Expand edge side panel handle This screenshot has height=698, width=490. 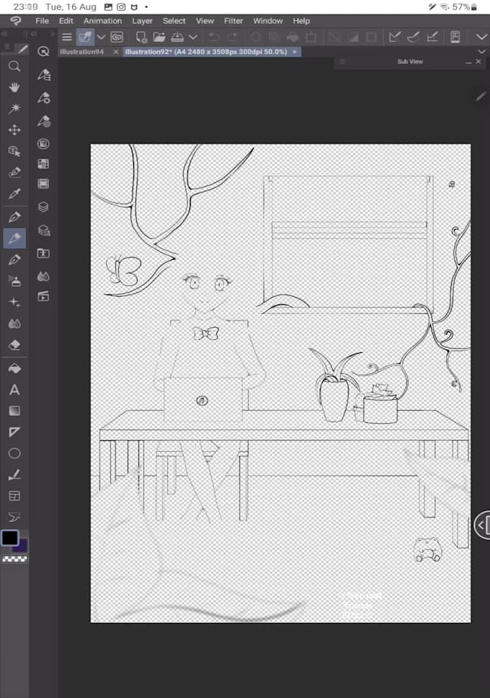tap(483, 525)
